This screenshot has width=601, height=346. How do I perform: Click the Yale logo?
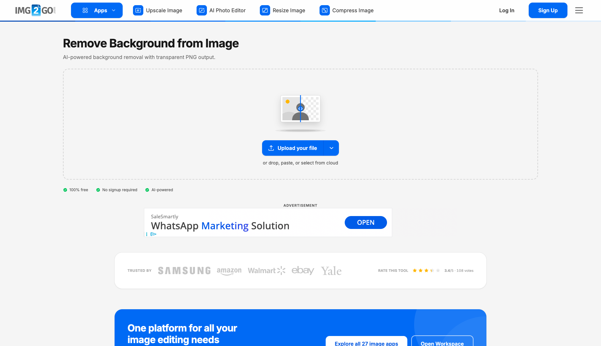tap(331, 271)
